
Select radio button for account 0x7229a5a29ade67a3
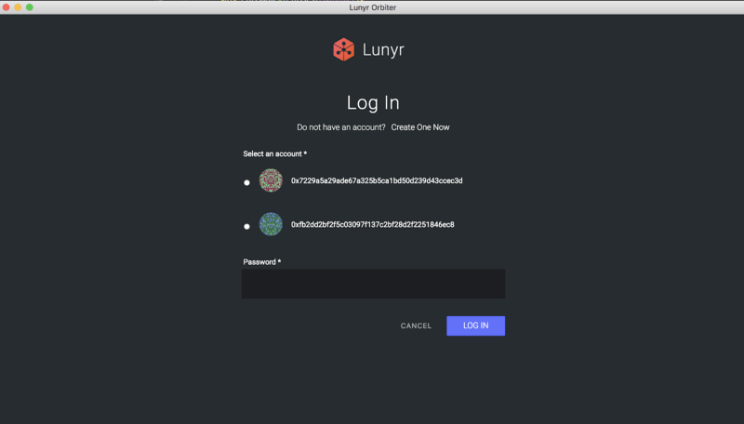point(246,182)
